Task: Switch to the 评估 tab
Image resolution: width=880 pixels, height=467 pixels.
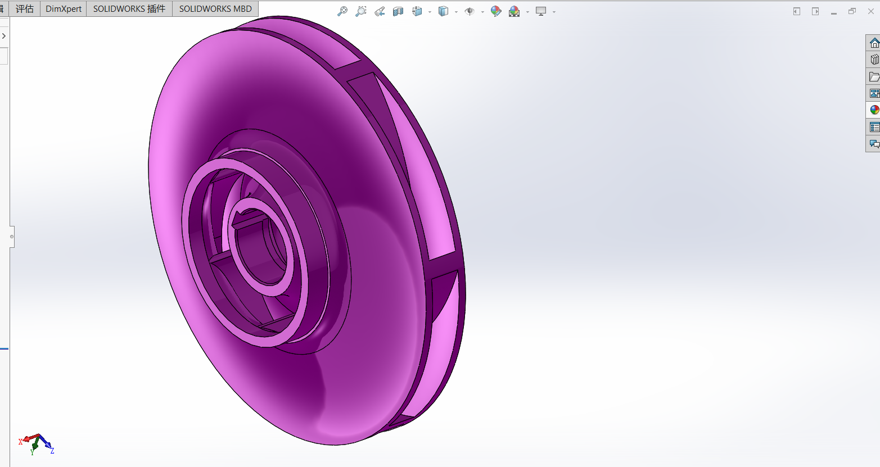Action: click(25, 8)
